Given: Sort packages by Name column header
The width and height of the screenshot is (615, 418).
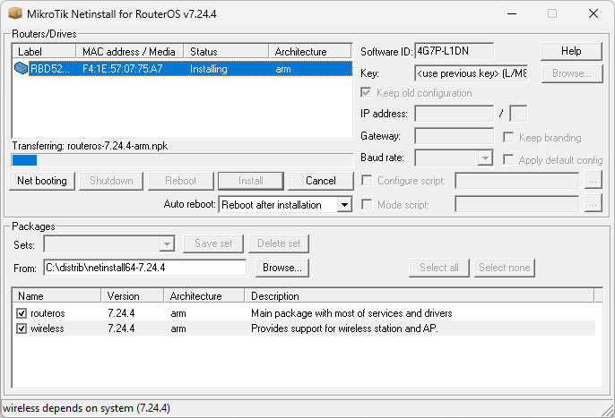Looking at the screenshot, I should [x=56, y=295].
